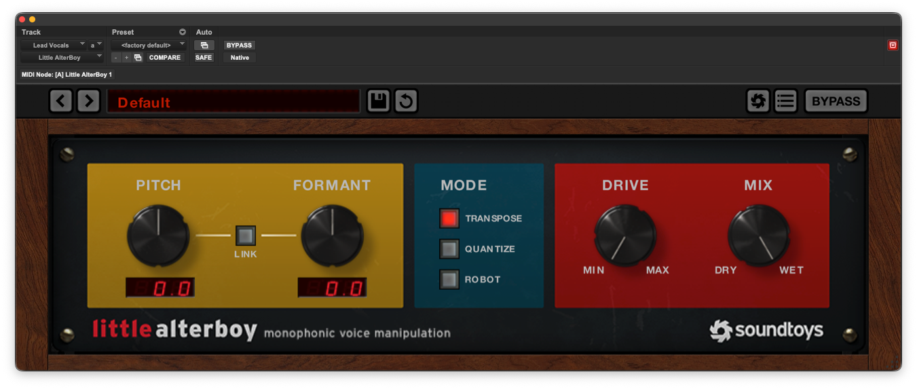Click the soundtoys logo on the plugin
The width and height of the screenshot is (917, 389).
point(766,331)
